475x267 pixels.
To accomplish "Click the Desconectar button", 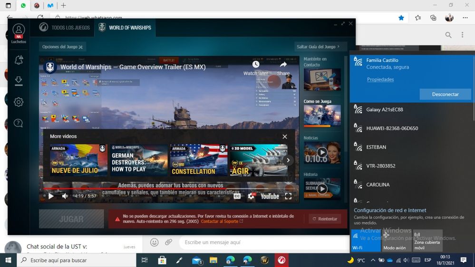I will pos(445,94).
